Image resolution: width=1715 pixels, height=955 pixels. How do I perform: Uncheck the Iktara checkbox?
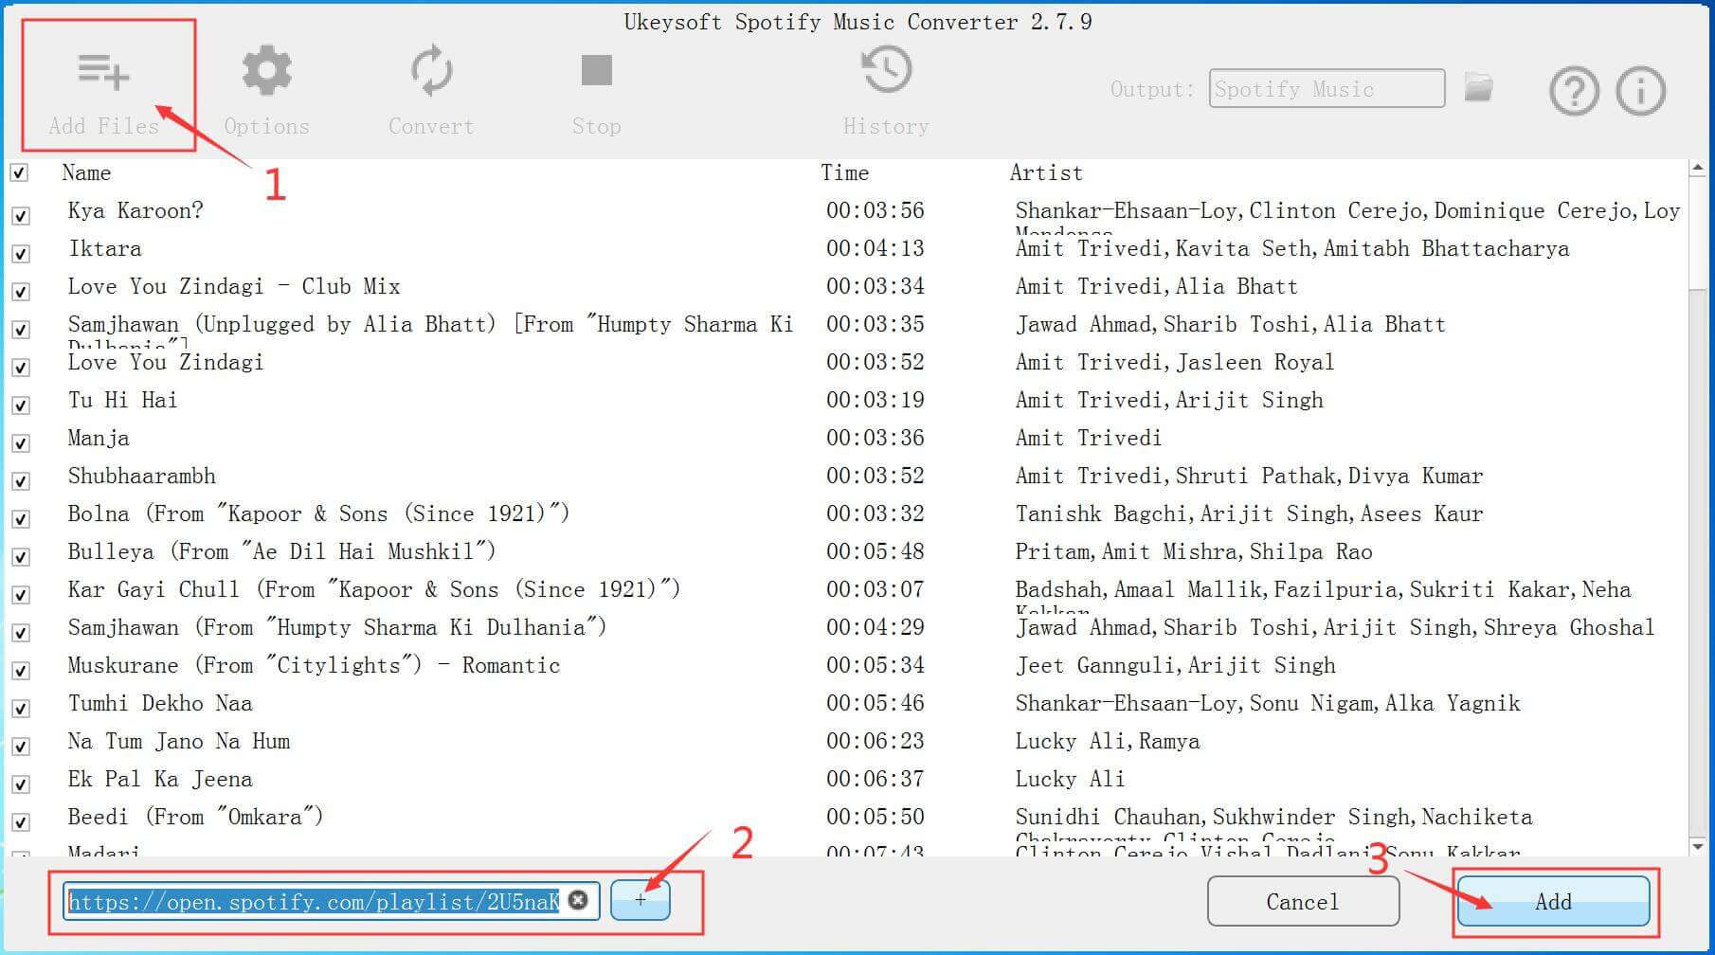(x=20, y=254)
